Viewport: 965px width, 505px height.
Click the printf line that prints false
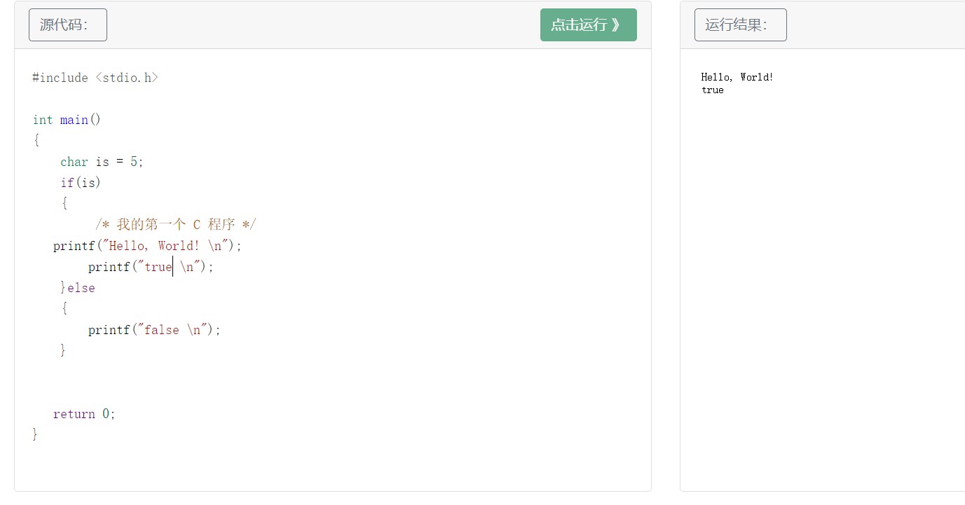(x=154, y=330)
